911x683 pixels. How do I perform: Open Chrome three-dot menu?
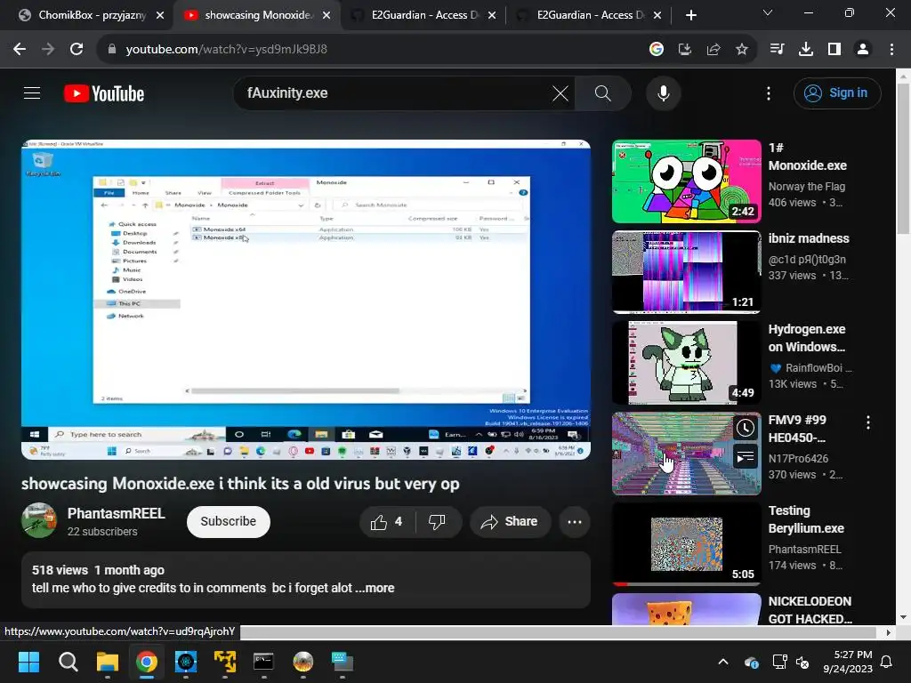tap(891, 50)
